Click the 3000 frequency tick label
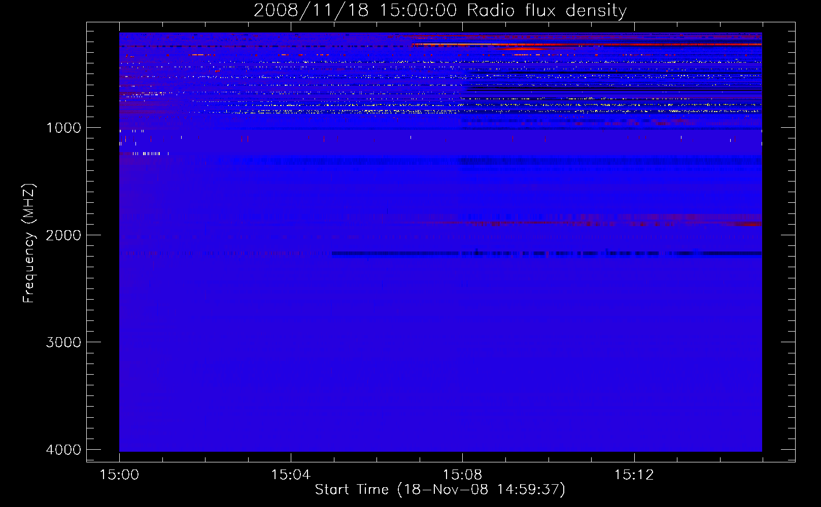This screenshot has height=507, width=821. point(63,342)
